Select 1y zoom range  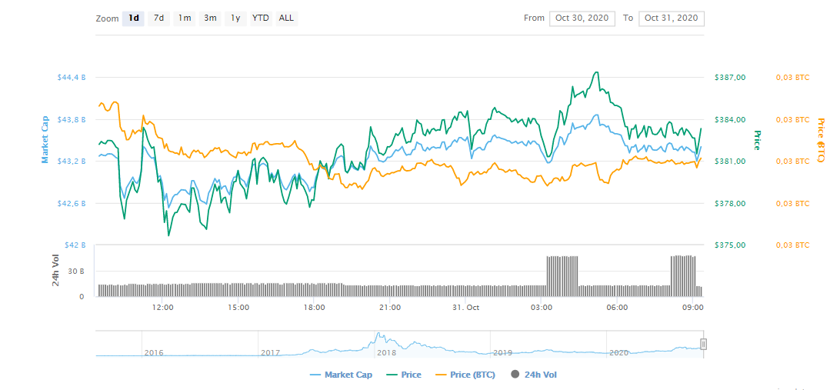coord(235,18)
